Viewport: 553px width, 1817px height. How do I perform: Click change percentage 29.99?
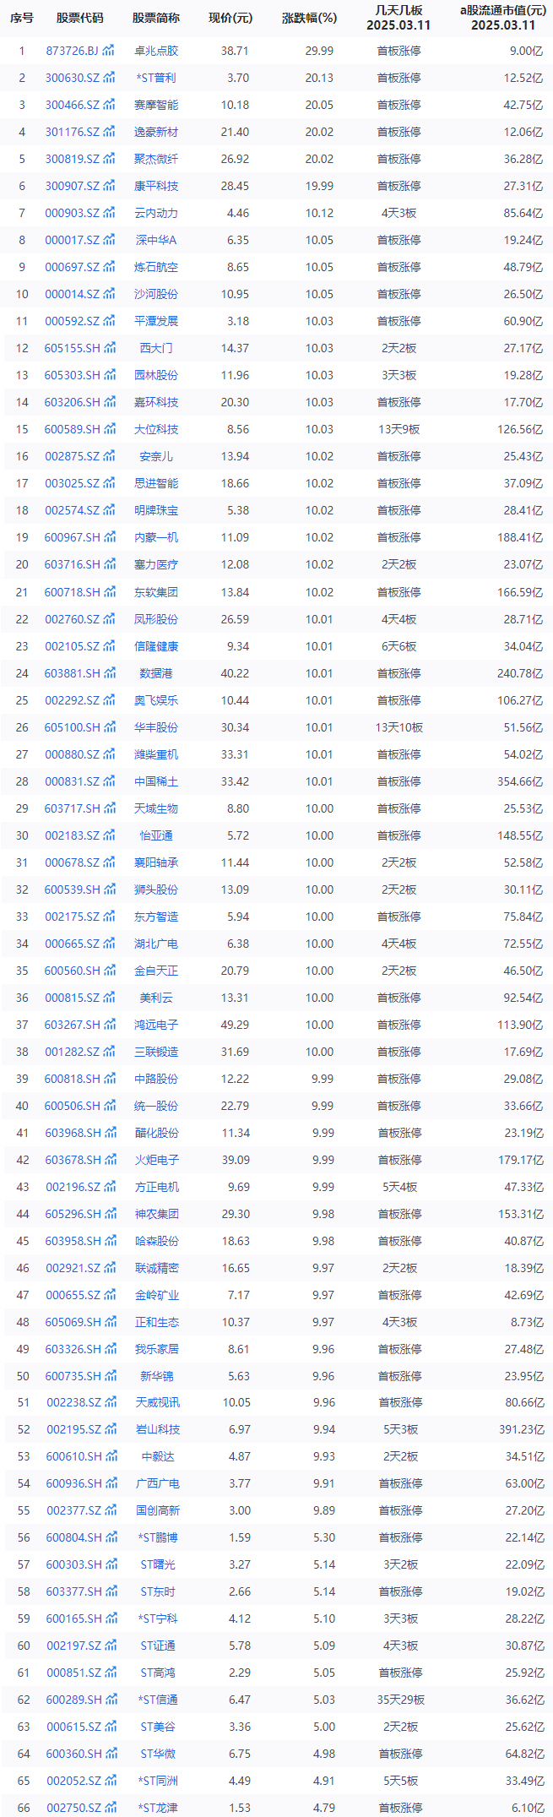(x=319, y=51)
